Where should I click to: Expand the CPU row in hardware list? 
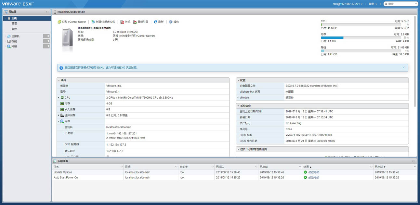click(x=59, y=97)
